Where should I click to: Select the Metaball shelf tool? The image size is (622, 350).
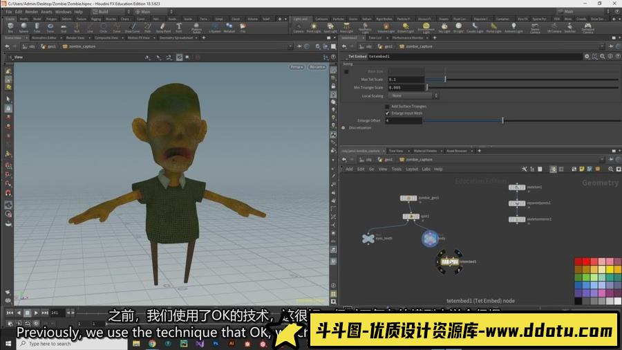229,28
